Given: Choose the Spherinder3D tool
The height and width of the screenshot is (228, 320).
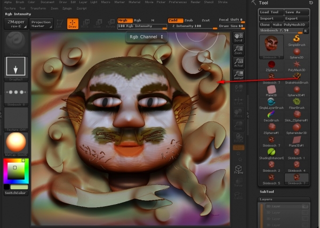Looking at the screenshot, I should (297, 127).
